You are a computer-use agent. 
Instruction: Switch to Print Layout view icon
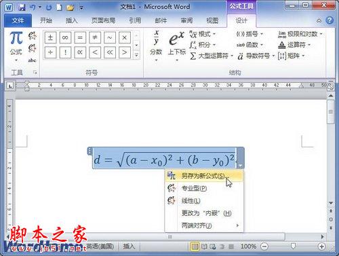point(195,246)
